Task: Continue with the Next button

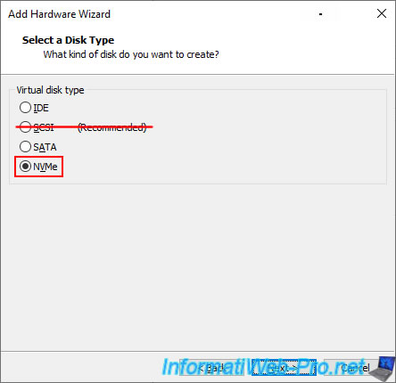Action: 284,368
